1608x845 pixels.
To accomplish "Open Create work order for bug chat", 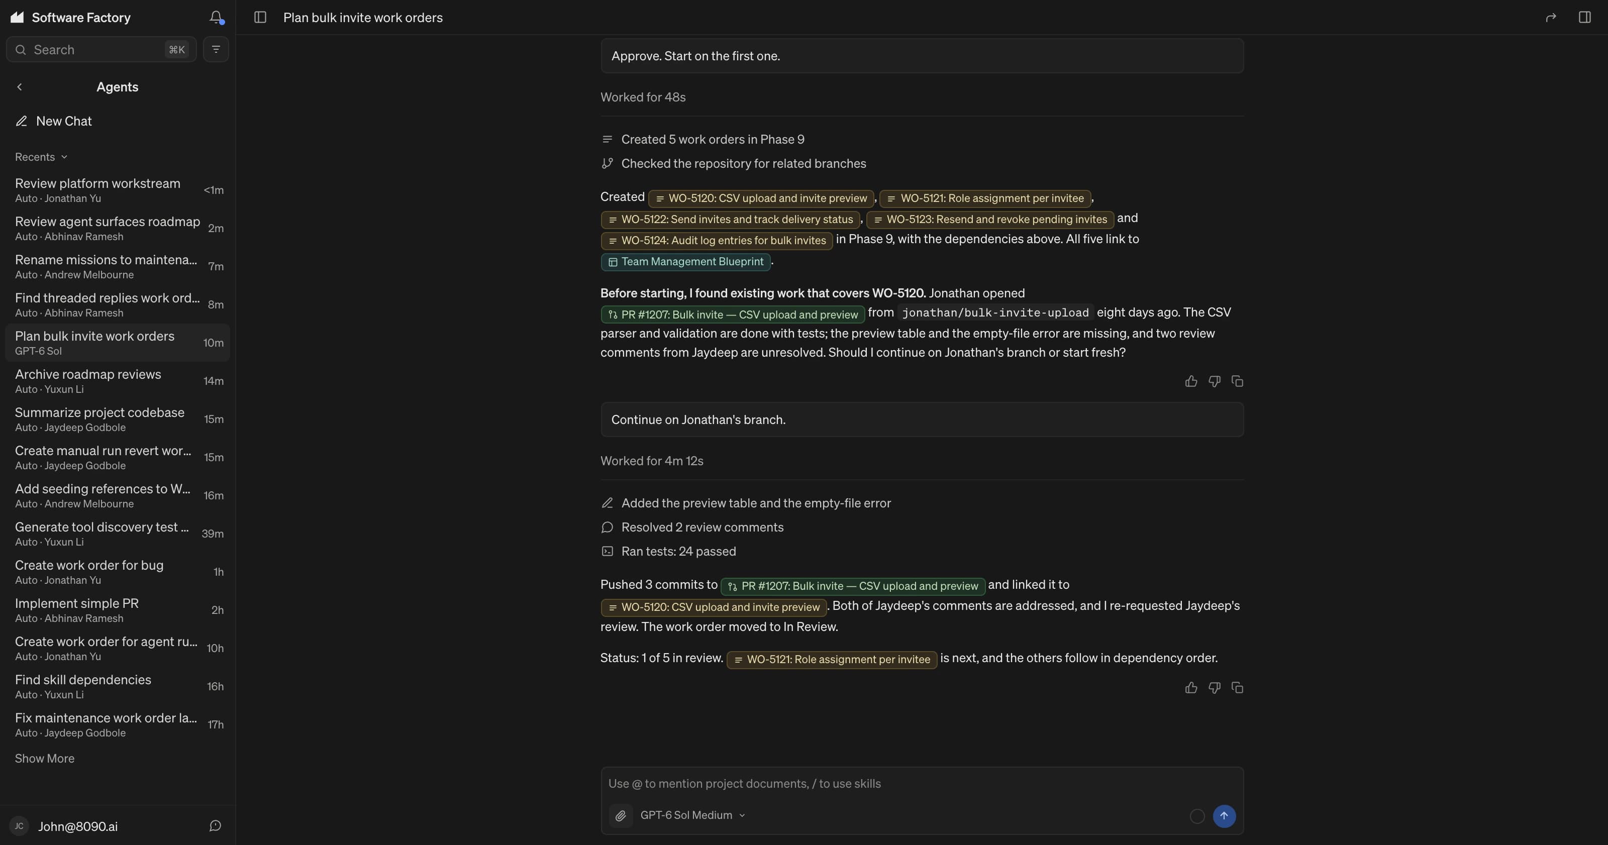I will pyautogui.click(x=118, y=572).
